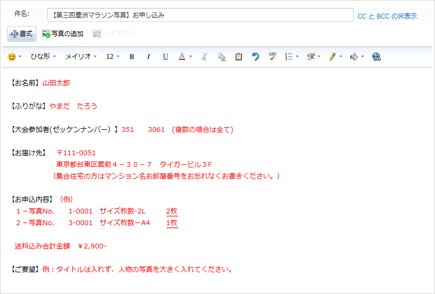The image size is (435, 294).
Task: Click the indent icon
Action: (311, 57)
